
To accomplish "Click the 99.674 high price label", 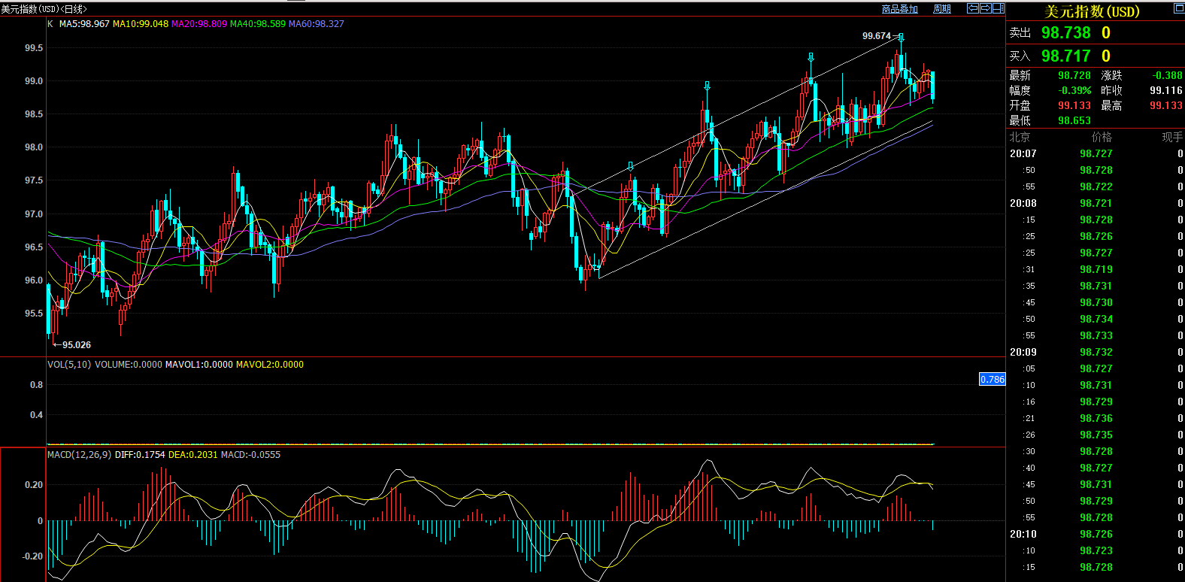I will click(877, 36).
